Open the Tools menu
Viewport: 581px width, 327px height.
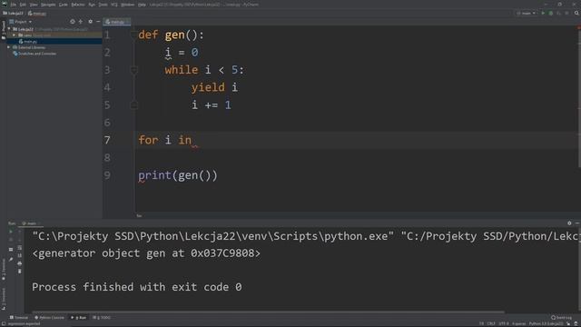pos(103,5)
